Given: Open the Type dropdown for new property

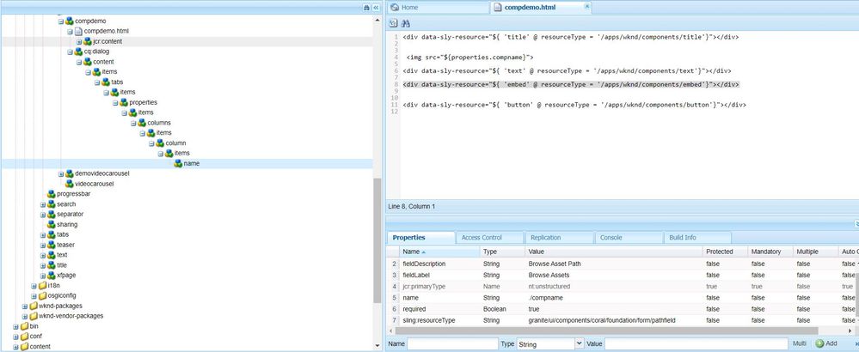Looking at the screenshot, I should tap(578, 343).
